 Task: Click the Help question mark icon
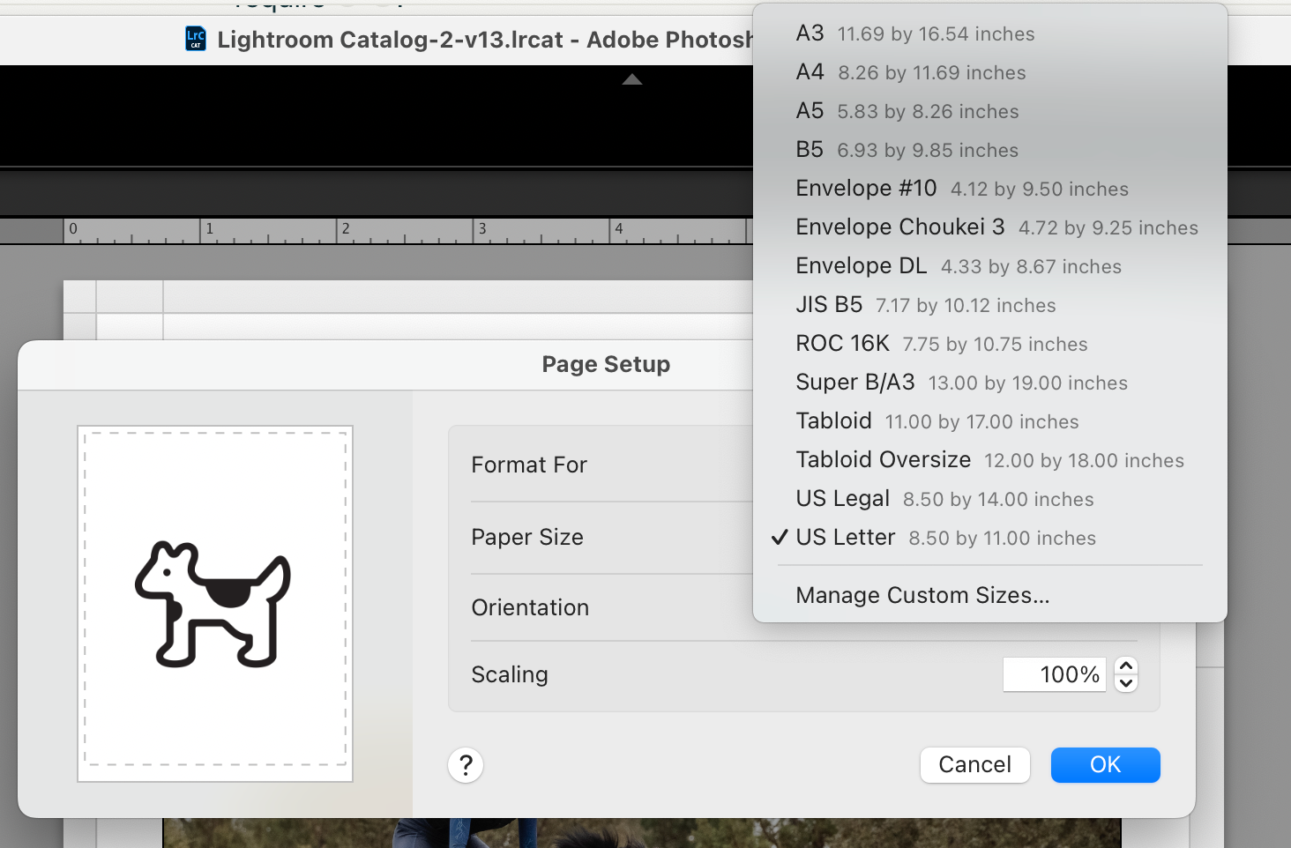[466, 765]
